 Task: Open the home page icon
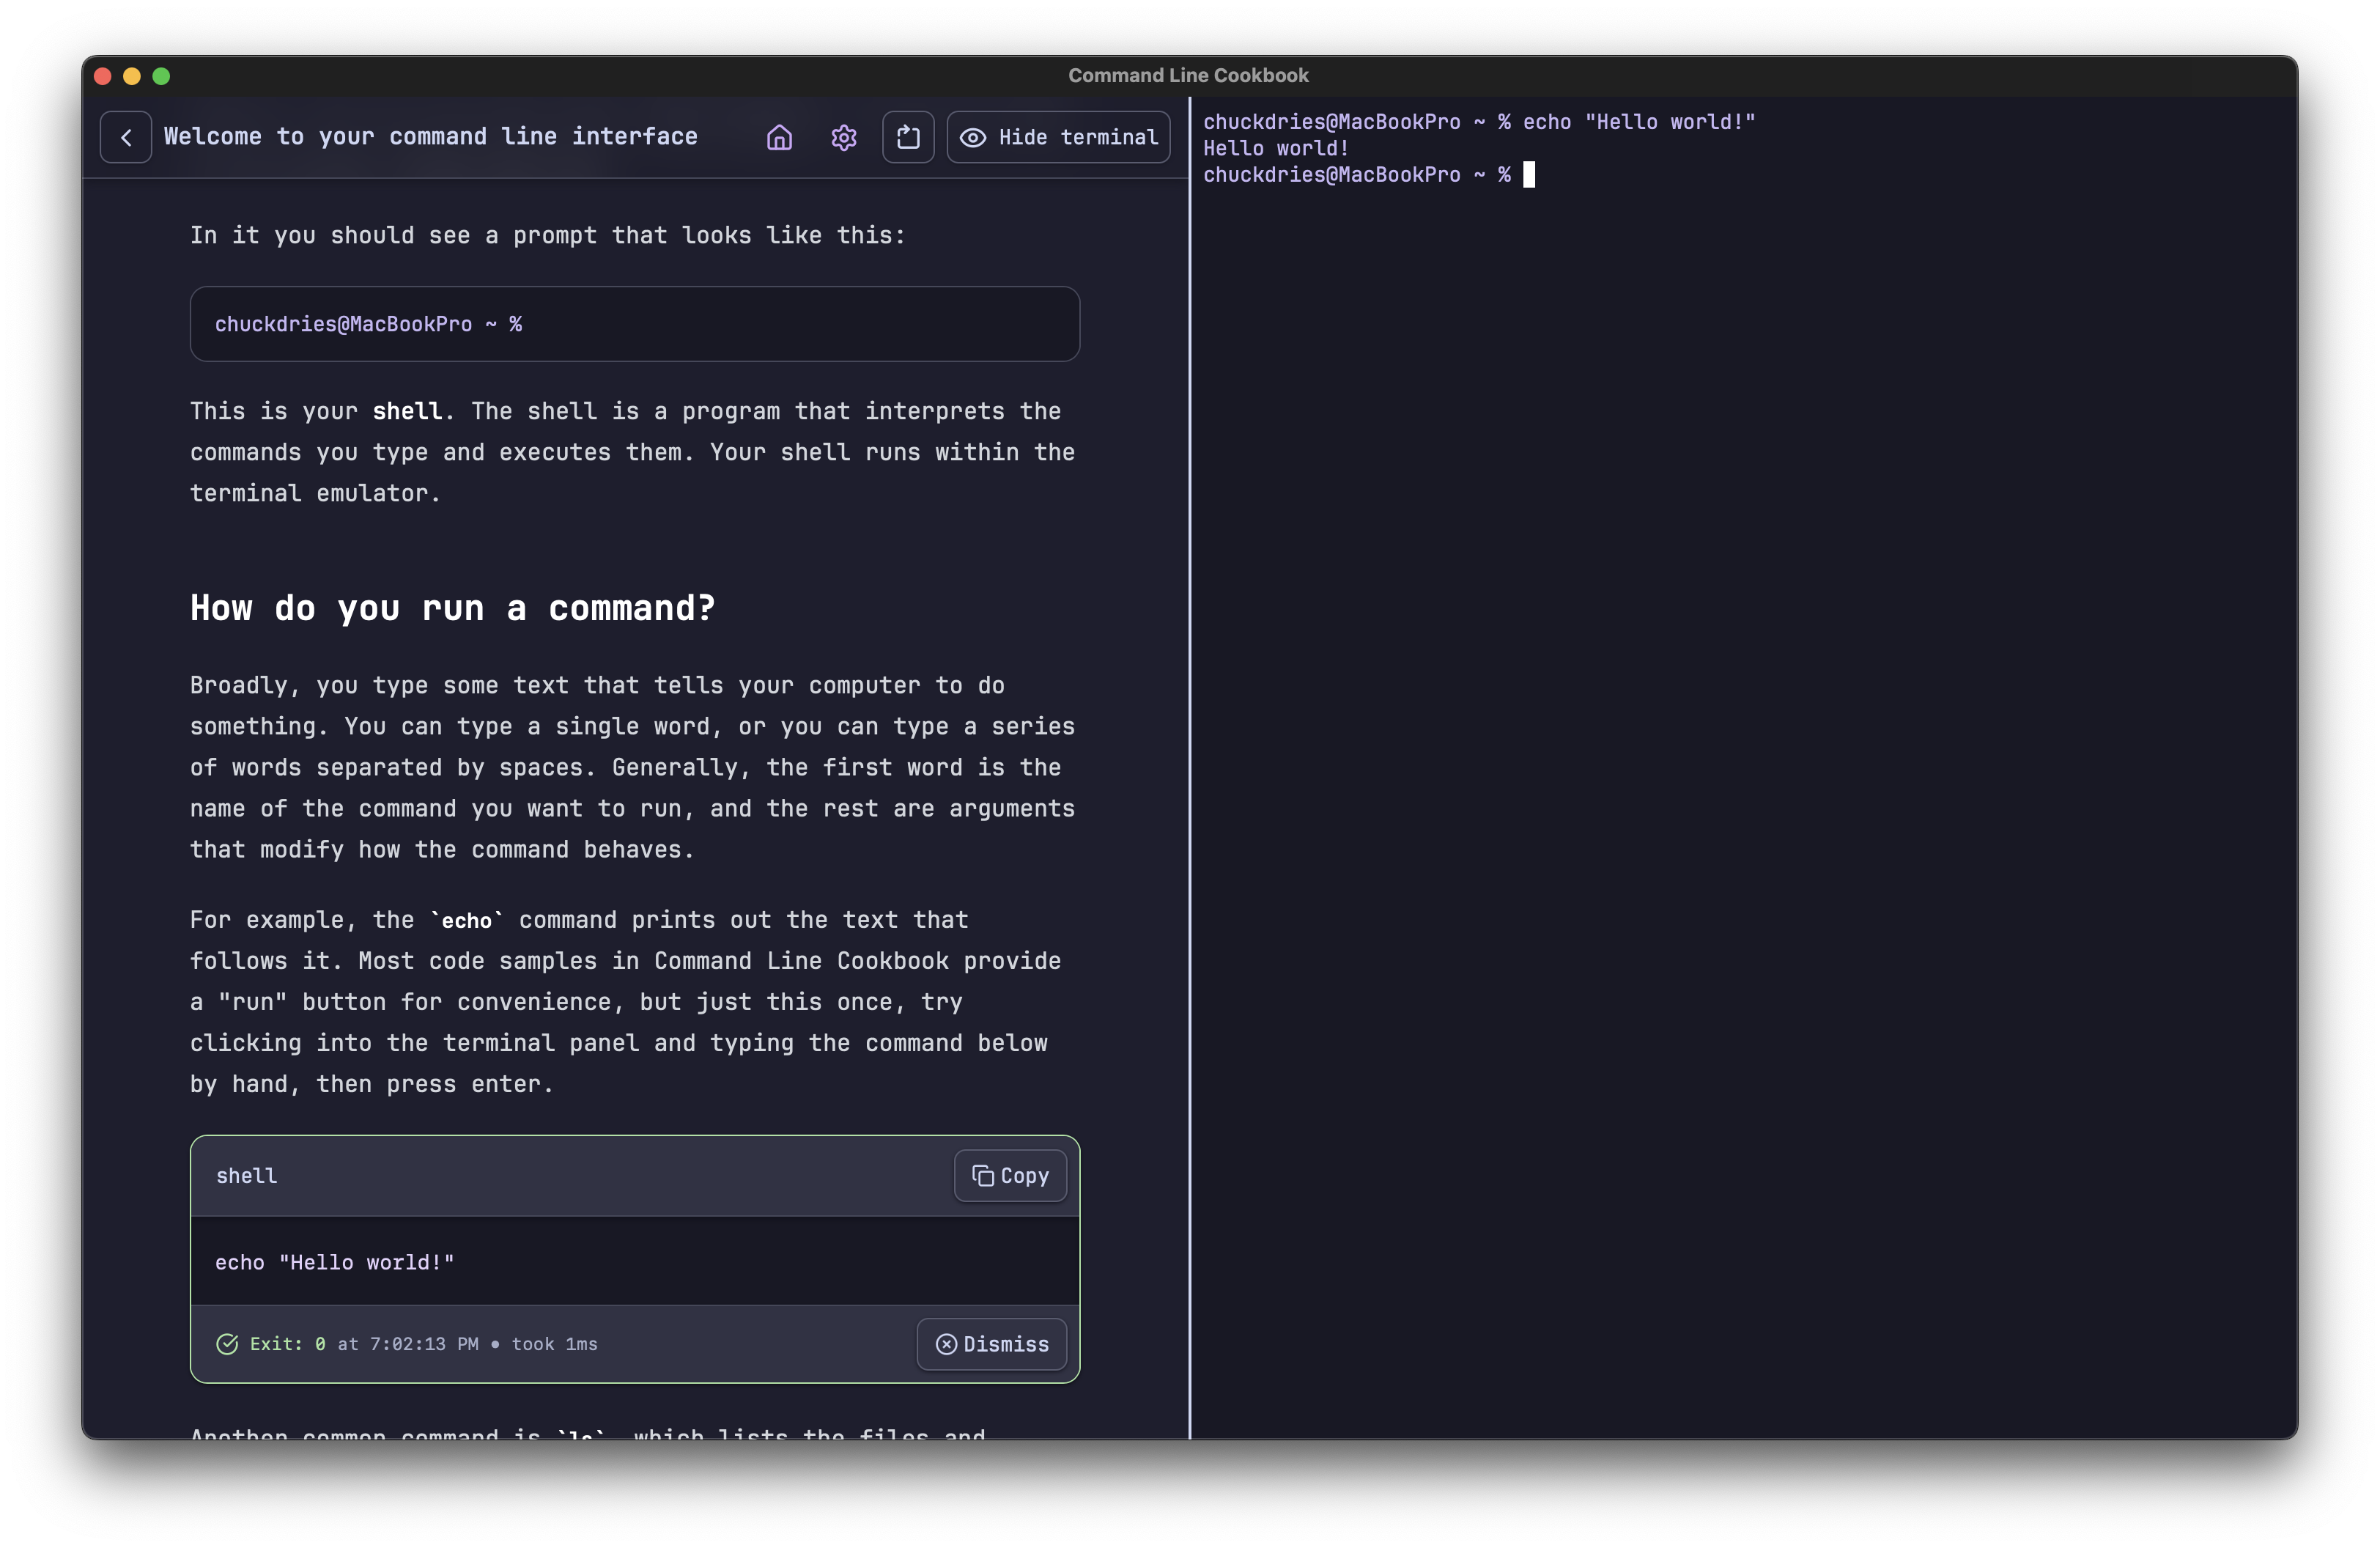(779, 137)
